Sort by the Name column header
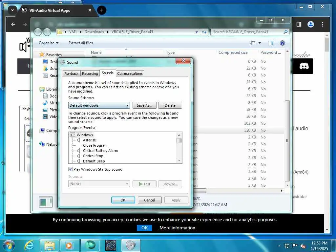The height and width of the screenshot is (252, 336). tap(96, 52)
